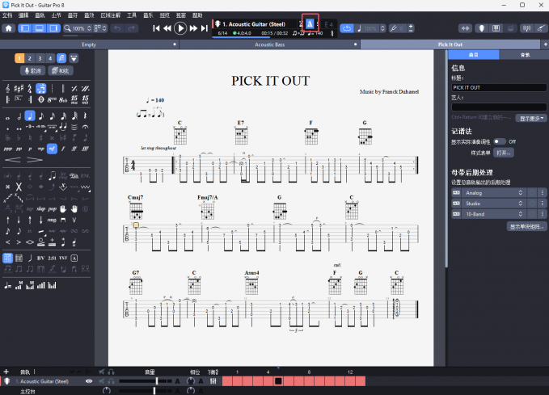Toggle the live playing style switch
This screenshot has height=395, width=549.
pyautogui.click(x=499, y=141)
